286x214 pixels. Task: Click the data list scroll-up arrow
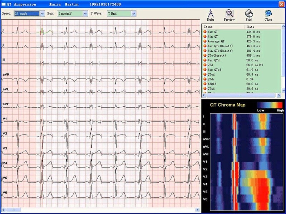pos(283,26)
